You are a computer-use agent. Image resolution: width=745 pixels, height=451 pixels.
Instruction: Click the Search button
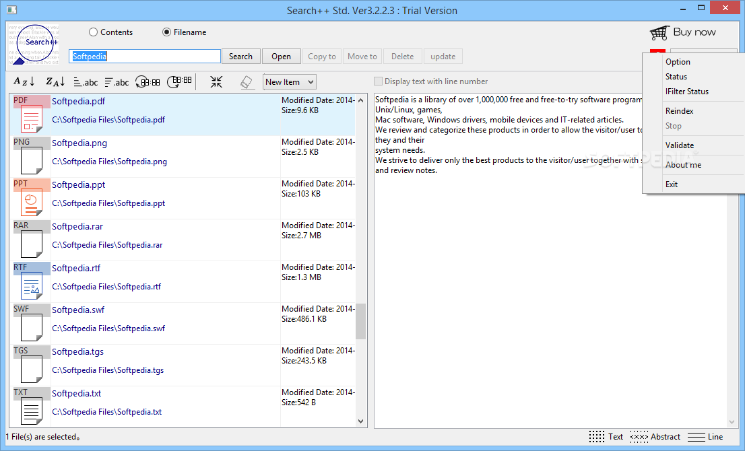pos(241,57)
